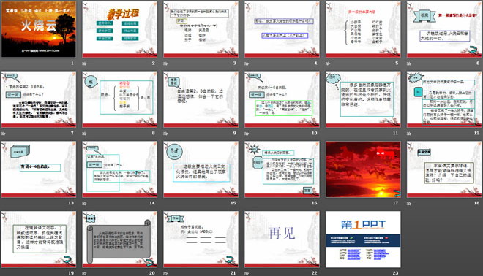Click the transition star icon under slide 6

[x=409, y=64]
